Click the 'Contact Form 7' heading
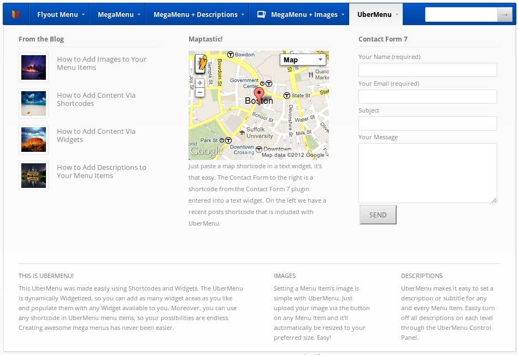The width and height of the screenshot is (518, 355). click(383, 39)
